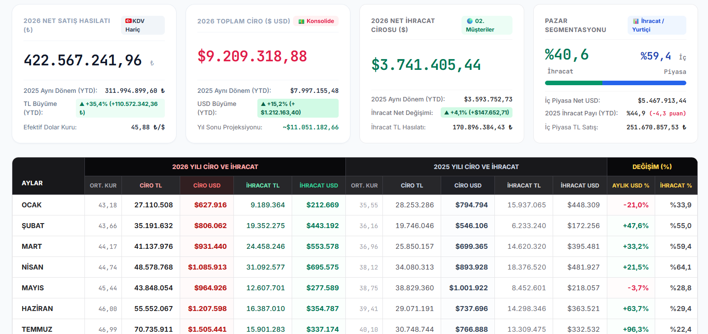Click the $3.741.405,44 net export figure
This screenshot has height=334, width=708.
tap(426, 64)
